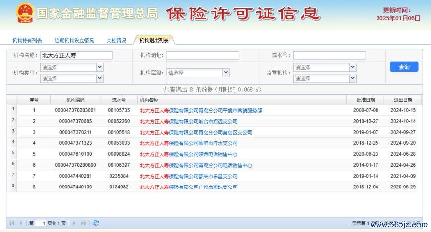Click approval date 2020-06-23
The height and width of the screenshot is (232, 431).
pyautogui.click(x=366, y=154)
